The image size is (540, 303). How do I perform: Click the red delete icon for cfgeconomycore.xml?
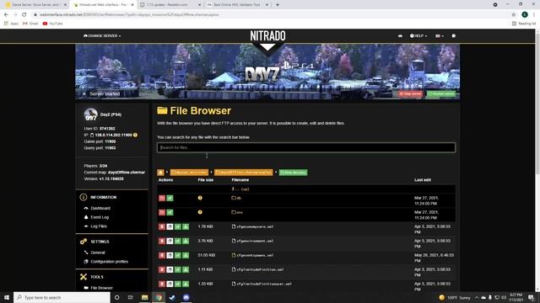tap(162, 226)
